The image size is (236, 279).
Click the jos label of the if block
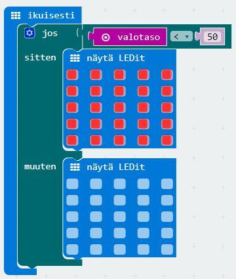[x=50, y=33]
